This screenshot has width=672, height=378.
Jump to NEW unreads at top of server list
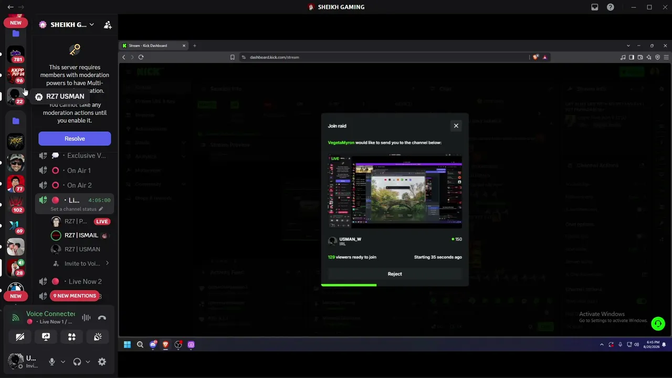pos(16,23)
